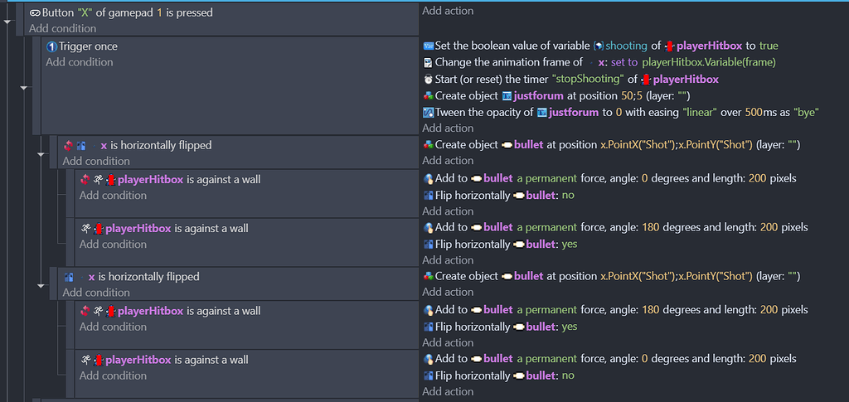Image resolution: width=849 pixels, height=402 pixels.
Task: Select the Trigger once condition text
Action: pos(88,46)
